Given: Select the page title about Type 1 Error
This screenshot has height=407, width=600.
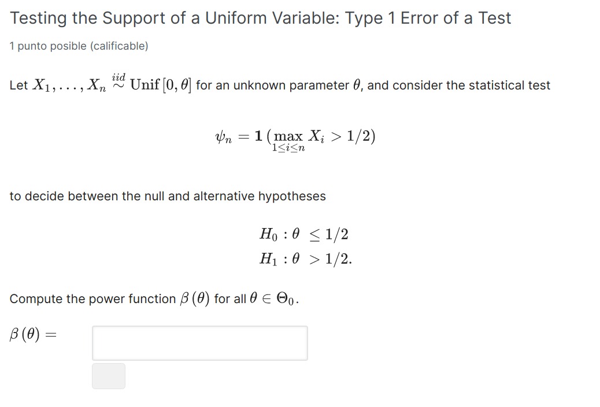Looking at the screenshot, I should click(260, 18).
